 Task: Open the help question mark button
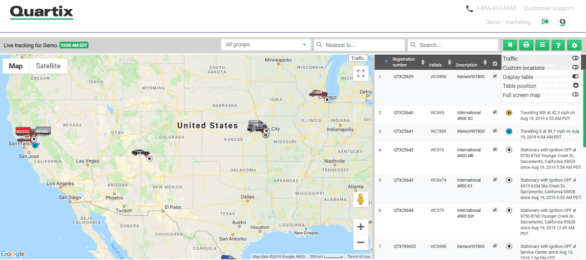pyautogui.click(x=558, y=45)
